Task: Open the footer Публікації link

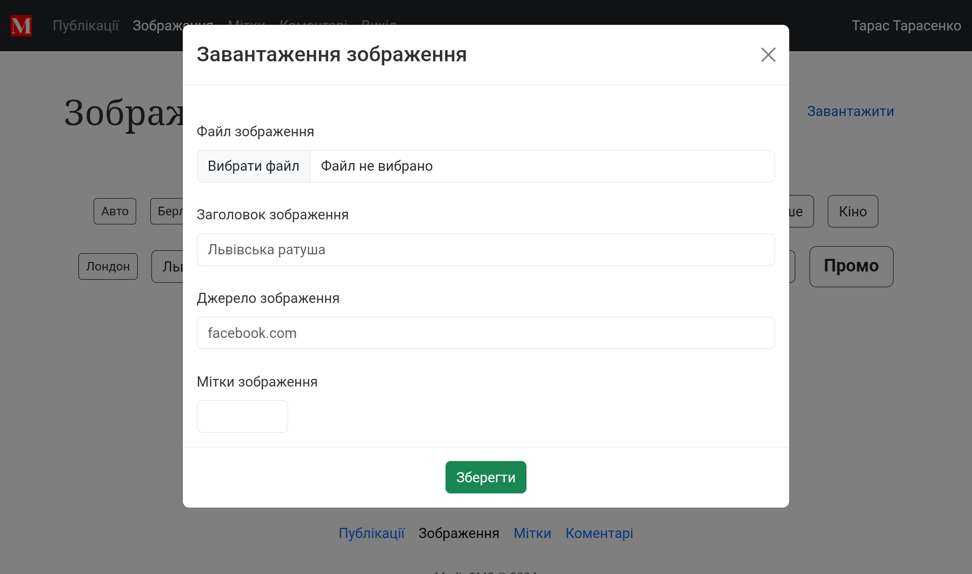Action: point(372,533)
